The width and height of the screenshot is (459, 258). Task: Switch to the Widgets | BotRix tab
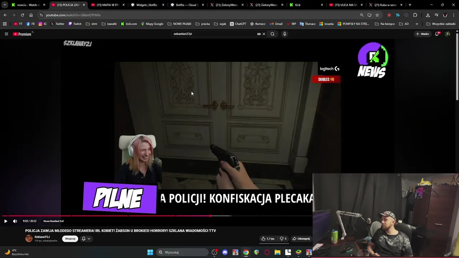147,5
